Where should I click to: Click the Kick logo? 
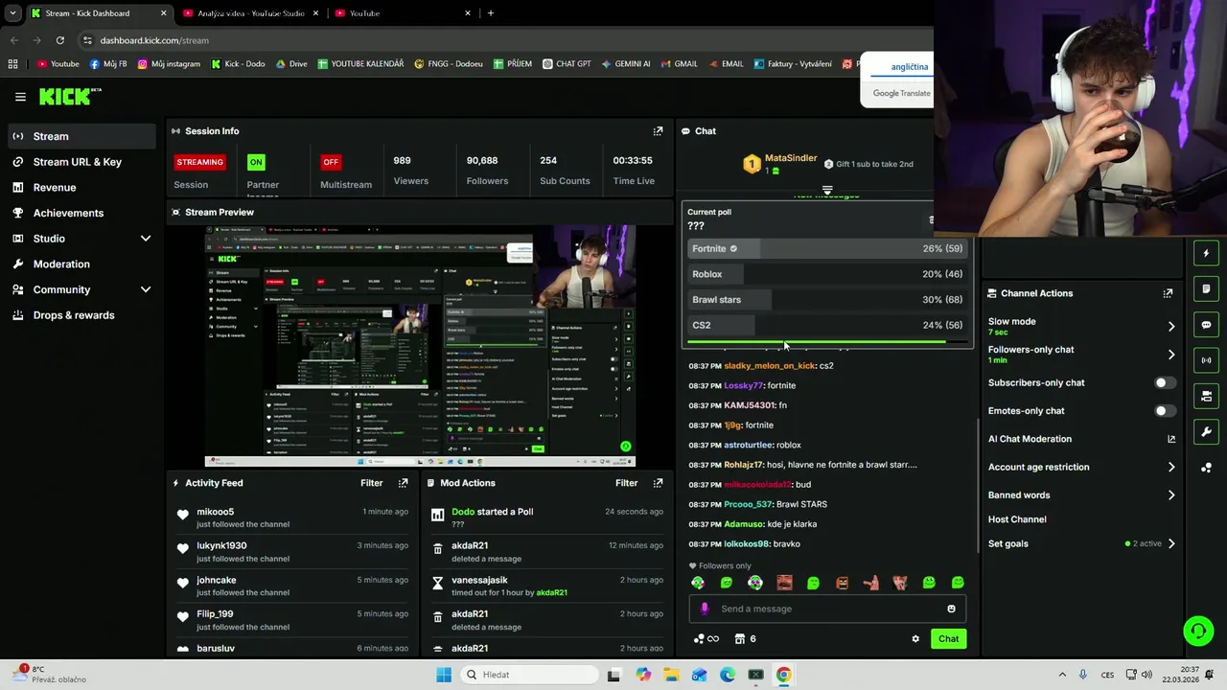[69, 96]
